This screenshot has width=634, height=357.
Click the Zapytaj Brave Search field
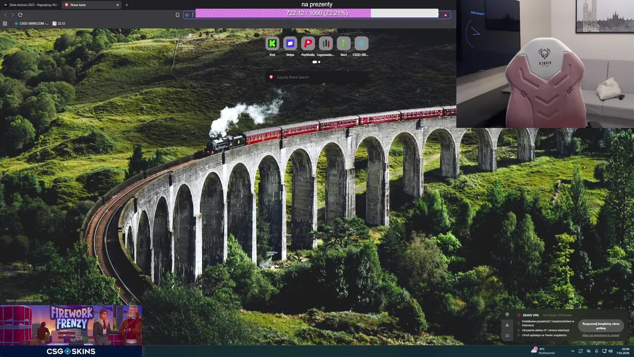coord(317,77)
